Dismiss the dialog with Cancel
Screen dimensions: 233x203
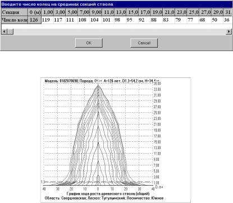[x=144, y=43]
